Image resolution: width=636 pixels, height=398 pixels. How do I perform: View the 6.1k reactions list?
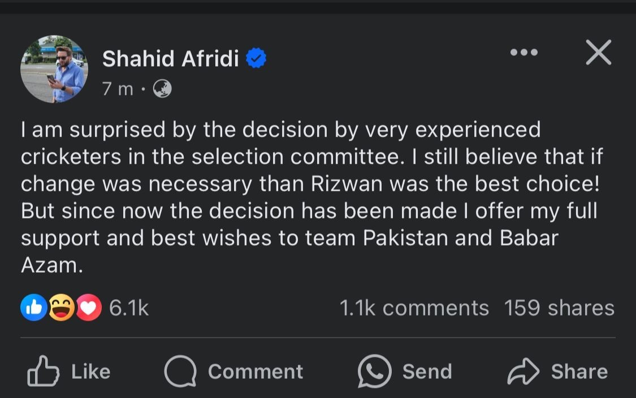pyautogui.click(x=128, y=308)
